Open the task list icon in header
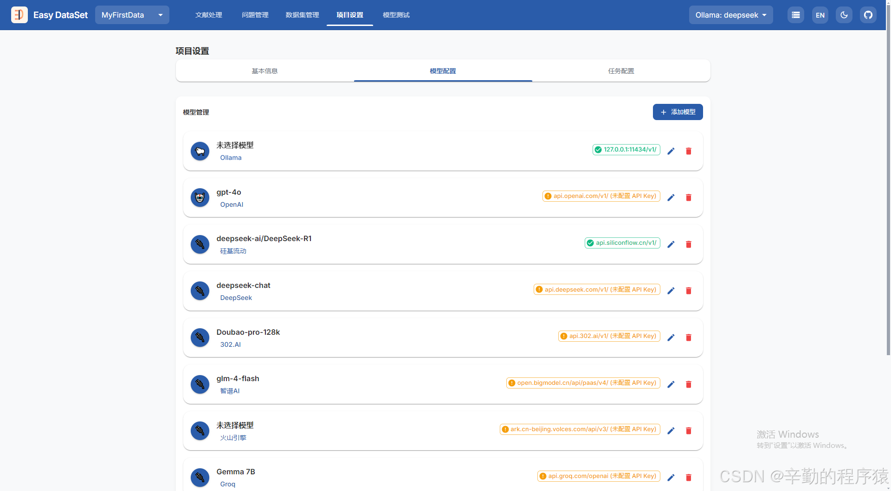 tap(796, 15)
